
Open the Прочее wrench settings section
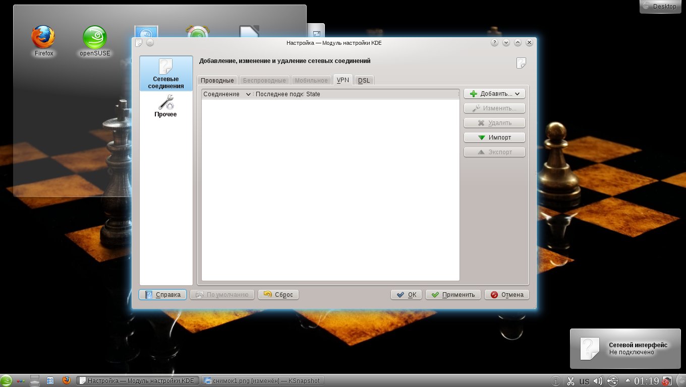165,106
